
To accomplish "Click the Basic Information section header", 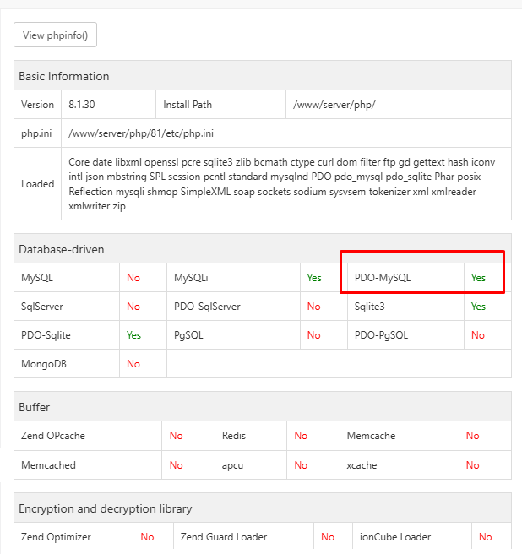I will tap(64, 76).
